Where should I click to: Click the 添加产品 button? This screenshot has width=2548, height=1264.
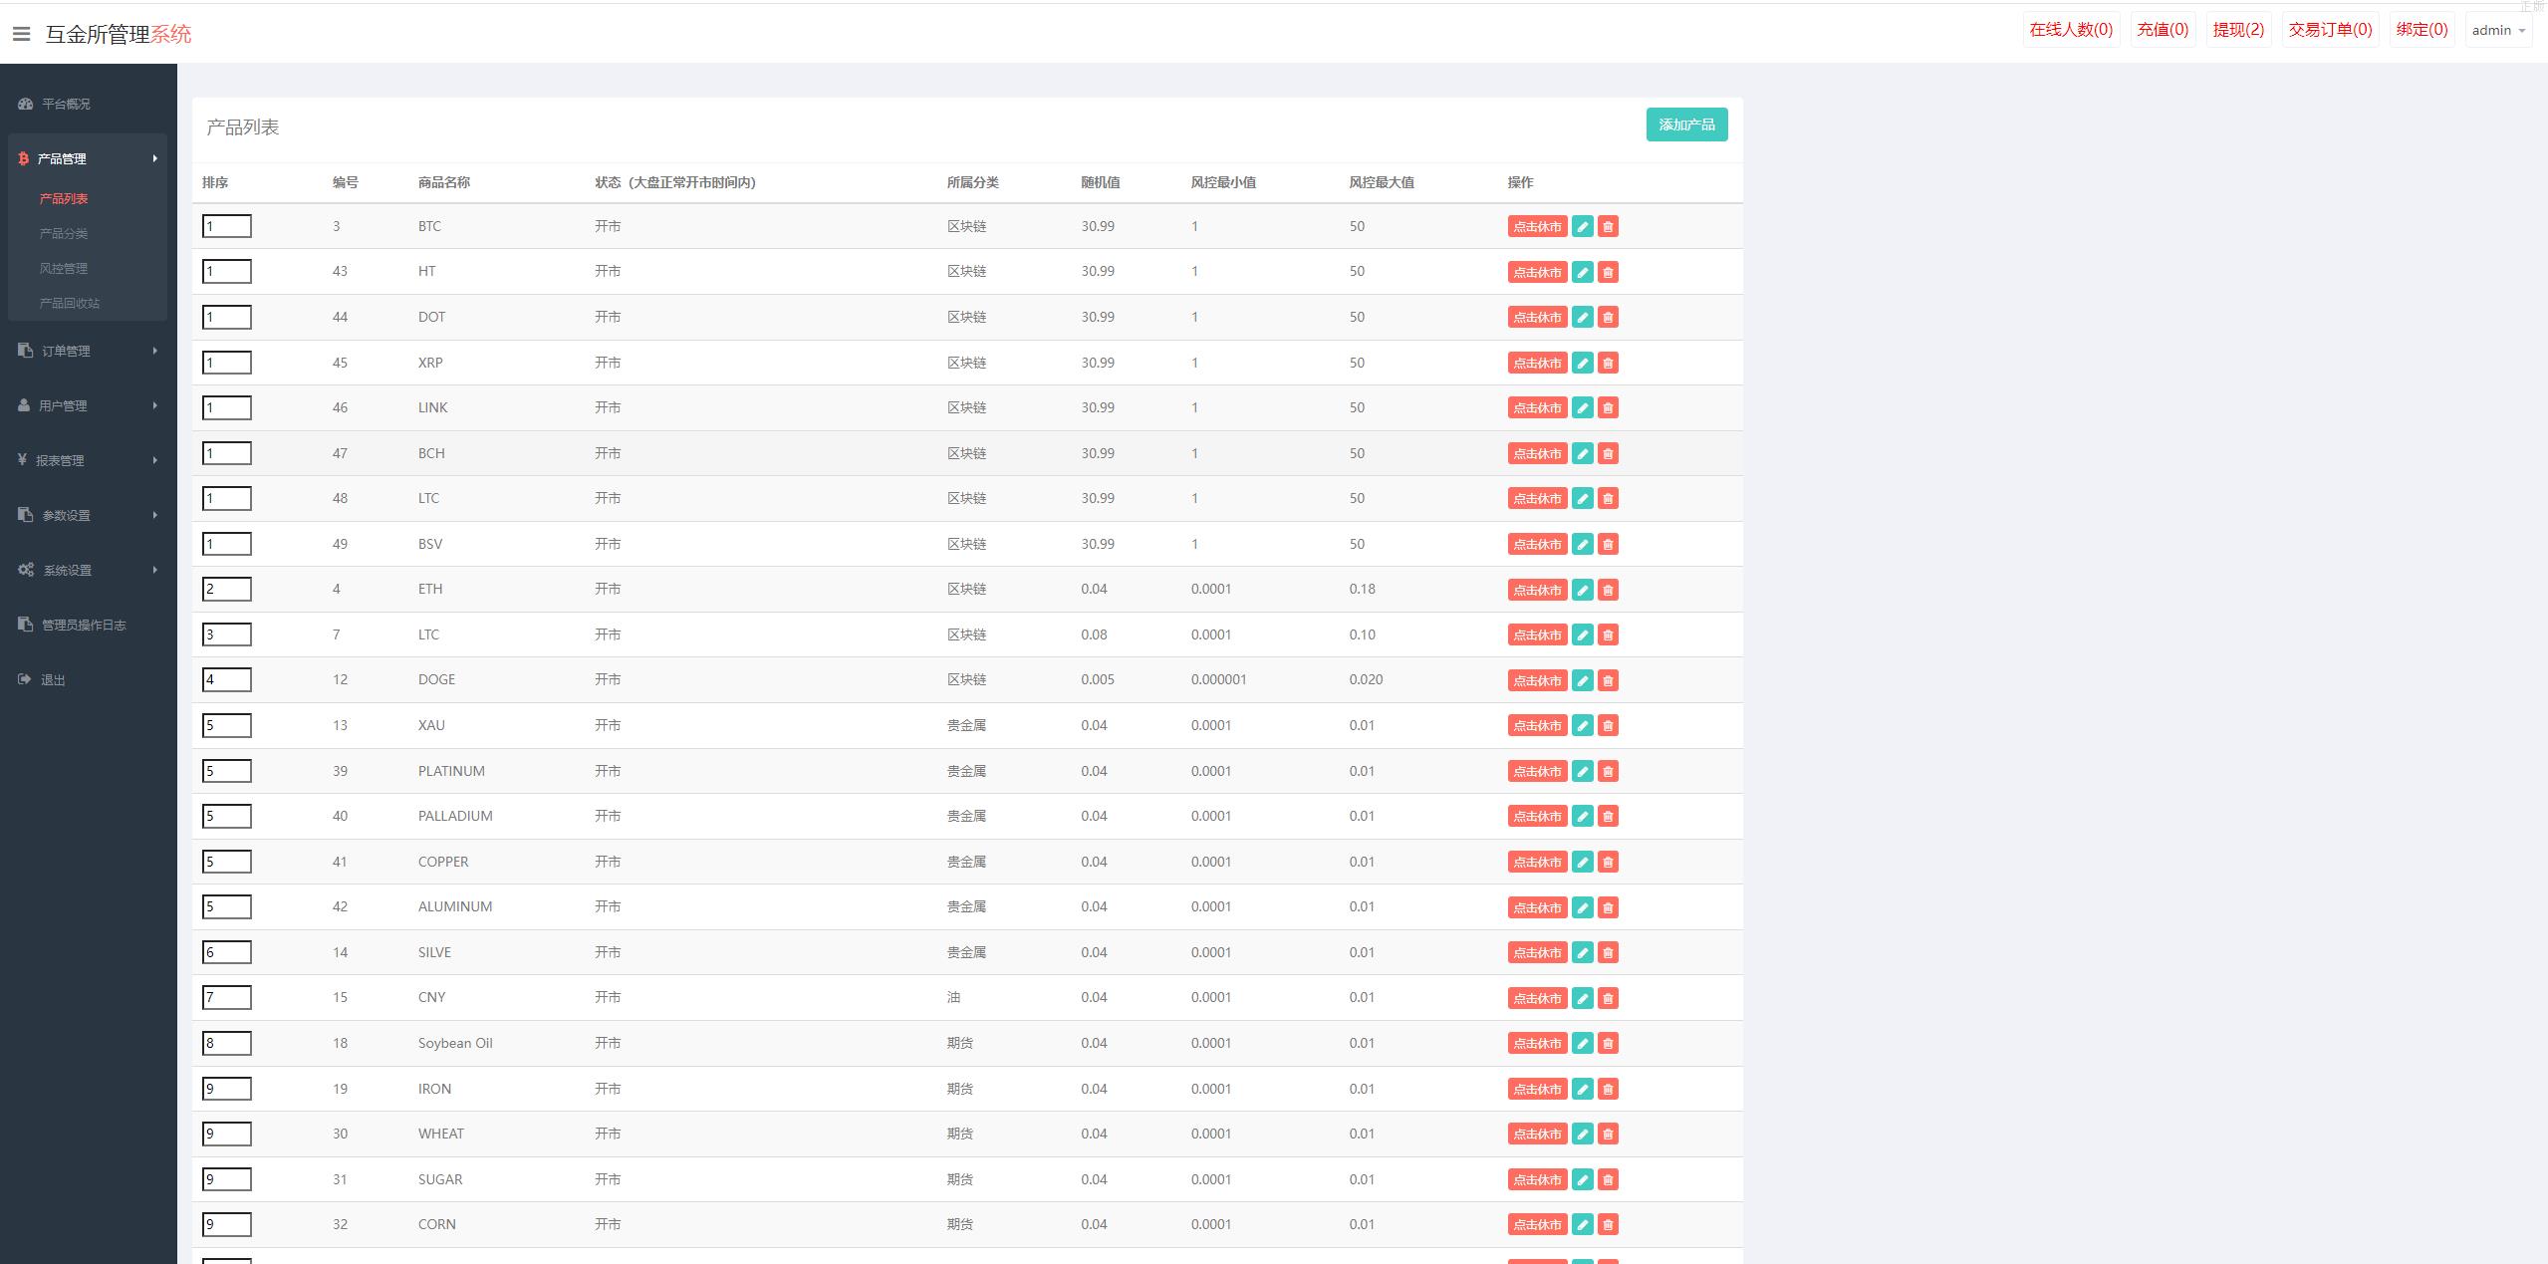tap(1685, 125)
